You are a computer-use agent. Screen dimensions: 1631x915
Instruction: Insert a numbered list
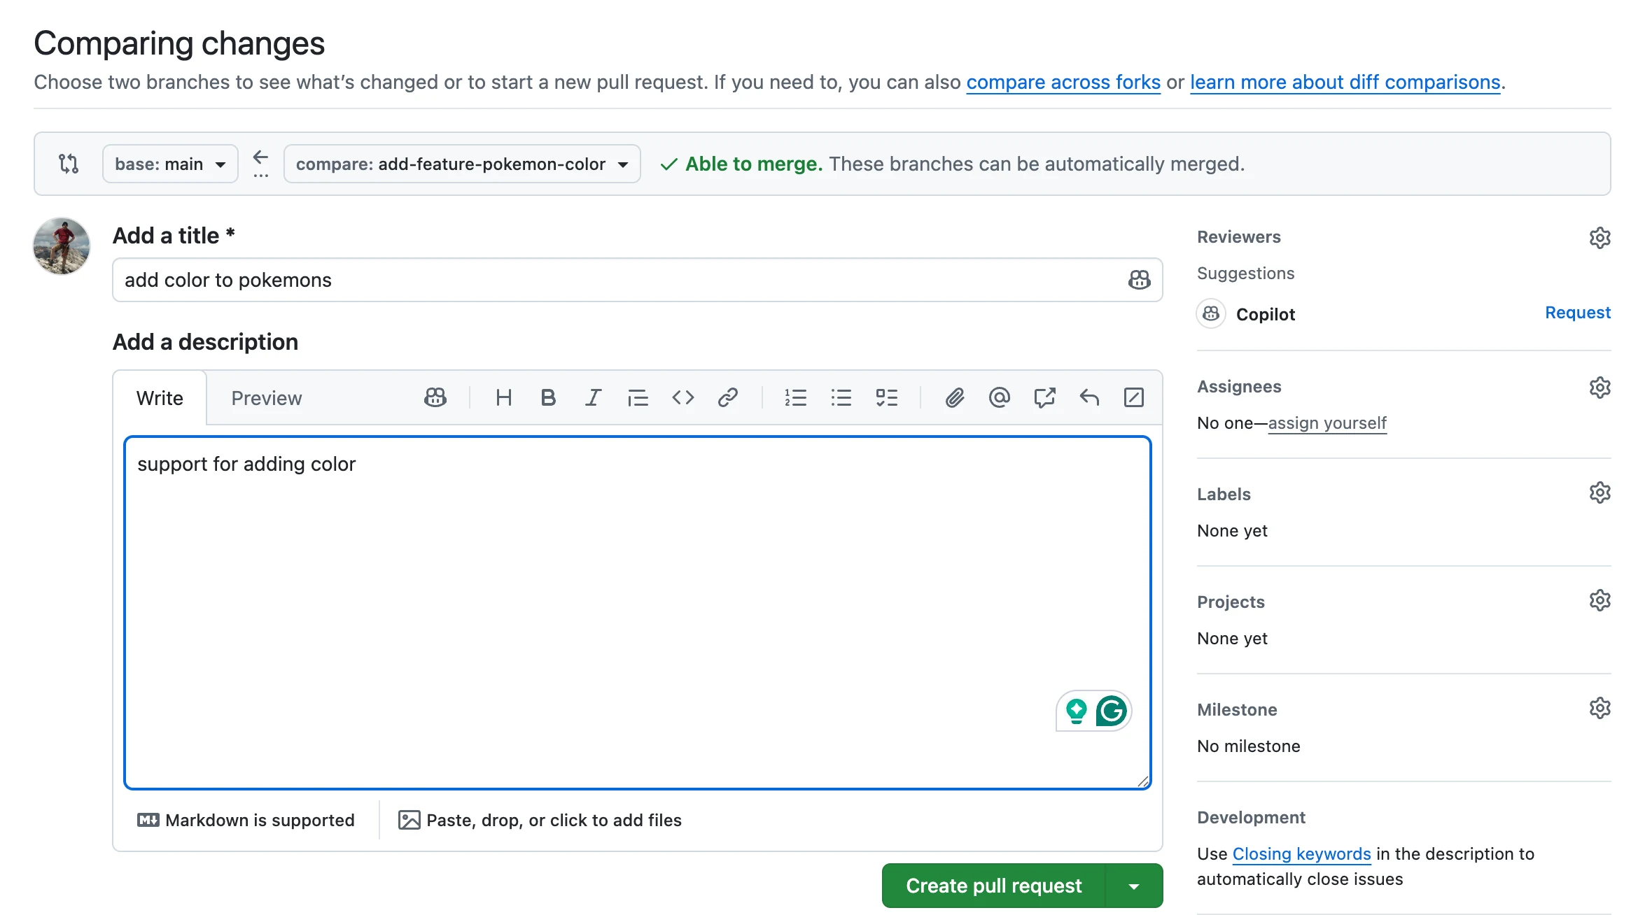pyautogui.click(x=796, y=397)
